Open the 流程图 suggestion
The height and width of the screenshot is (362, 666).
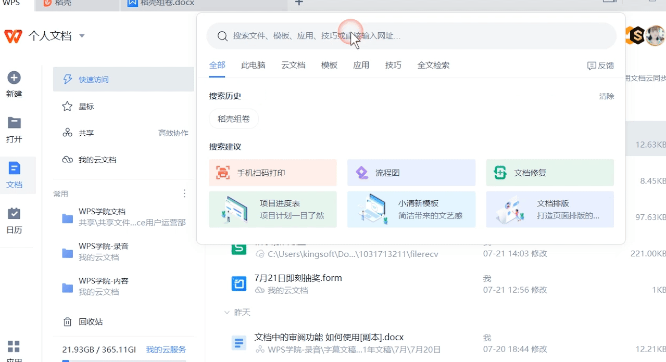411,173
